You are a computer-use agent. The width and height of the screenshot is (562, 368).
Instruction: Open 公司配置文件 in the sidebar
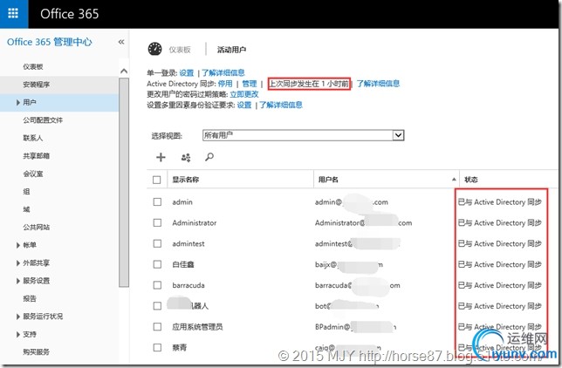pos(43,120)
